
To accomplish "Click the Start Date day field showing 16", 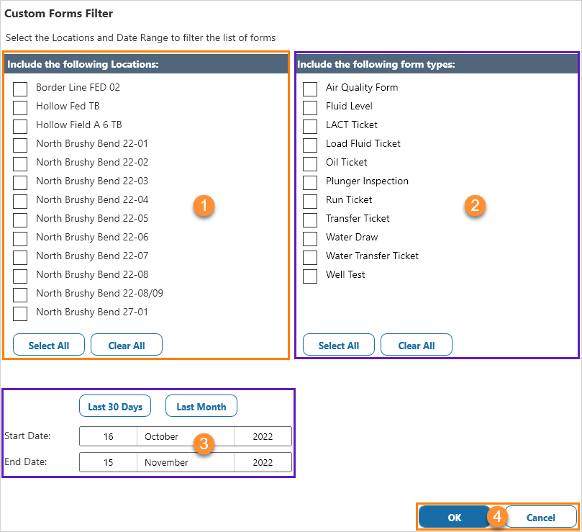I will [108, 437].
